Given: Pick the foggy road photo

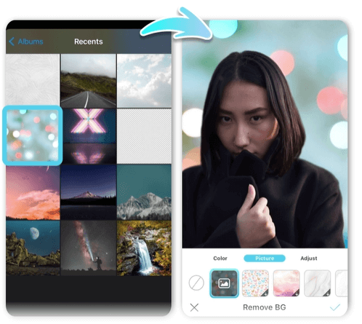Looking at the screenshot, I should click(88, 81).
